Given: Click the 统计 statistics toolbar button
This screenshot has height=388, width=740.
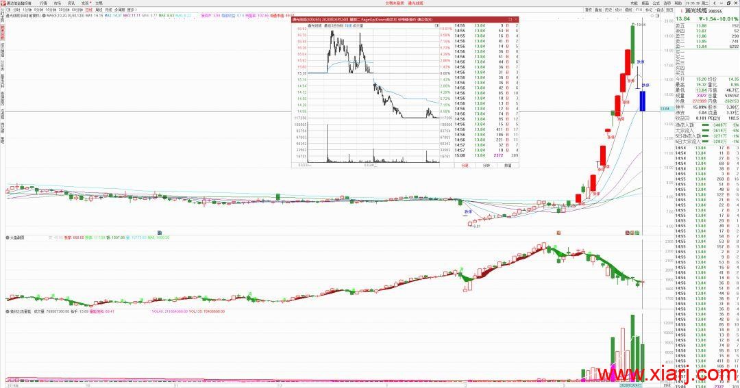Looking at the screenshot, I should [x=618, y=10].
